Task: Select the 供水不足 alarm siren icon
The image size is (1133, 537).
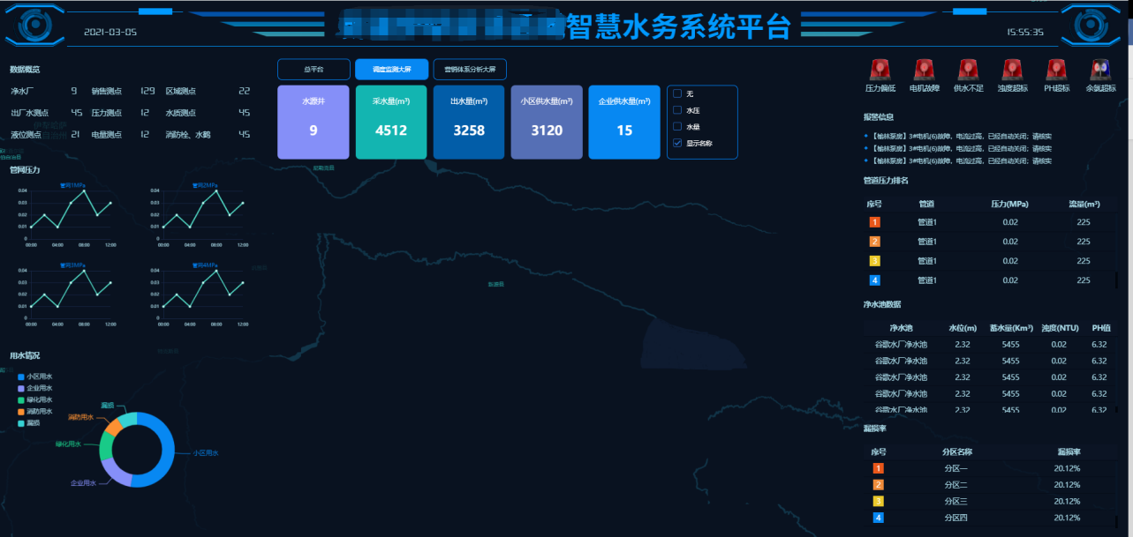Action: (969, 71)
